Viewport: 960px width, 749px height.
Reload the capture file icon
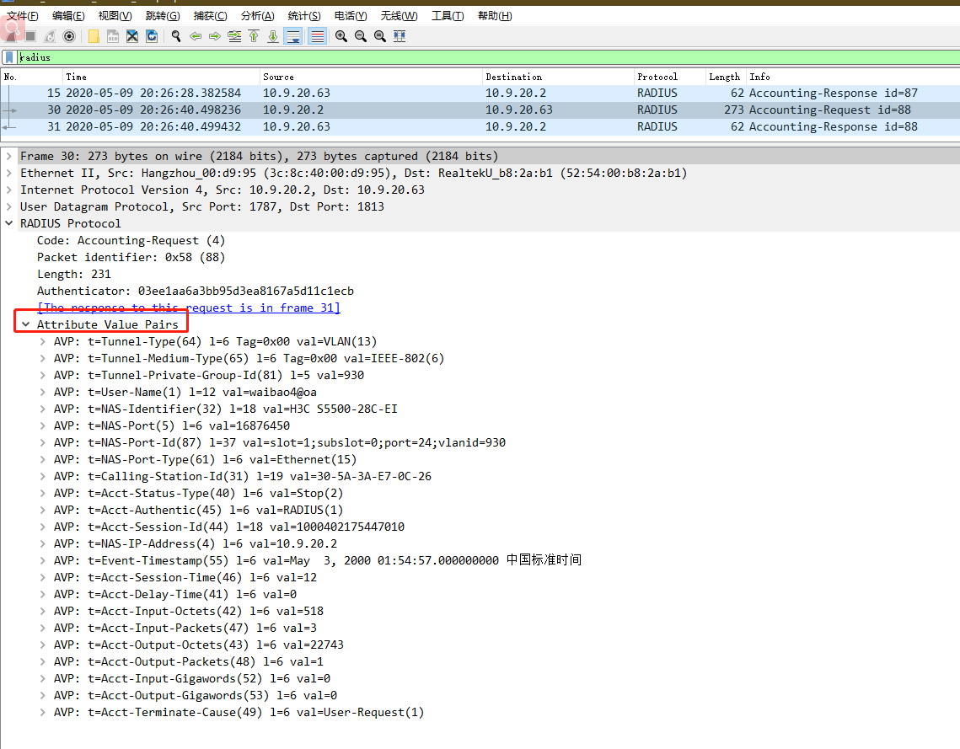coord(152,36)
